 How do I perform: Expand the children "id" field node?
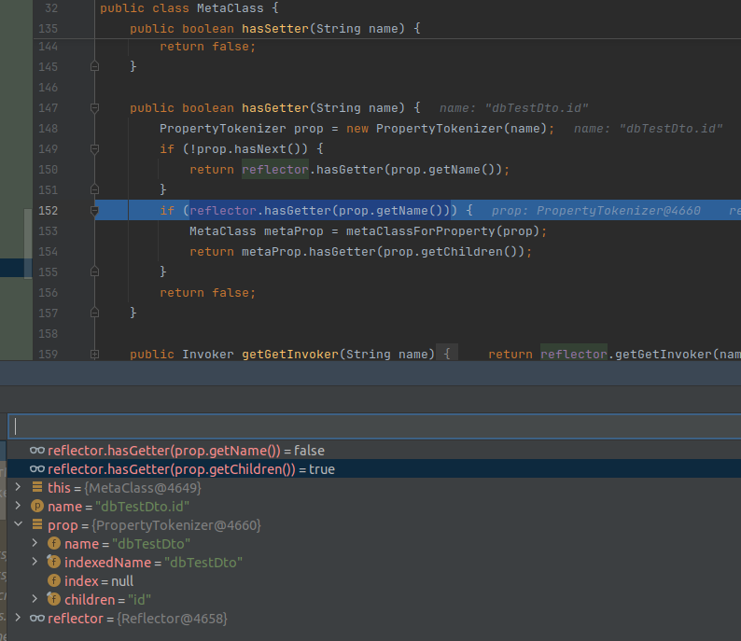[x=35, y=599]
